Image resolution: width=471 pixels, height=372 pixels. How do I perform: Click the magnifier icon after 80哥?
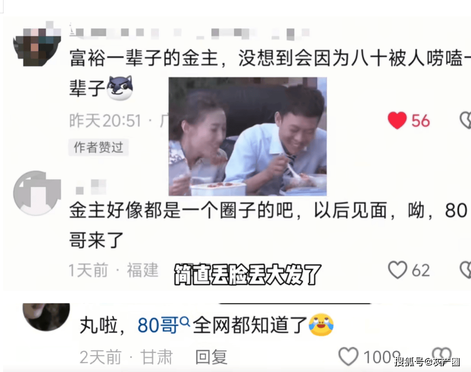click(x=184, y=322)
